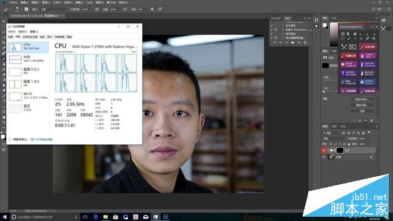Click the Edge browser icon in taskbar

tap(96, 217)
